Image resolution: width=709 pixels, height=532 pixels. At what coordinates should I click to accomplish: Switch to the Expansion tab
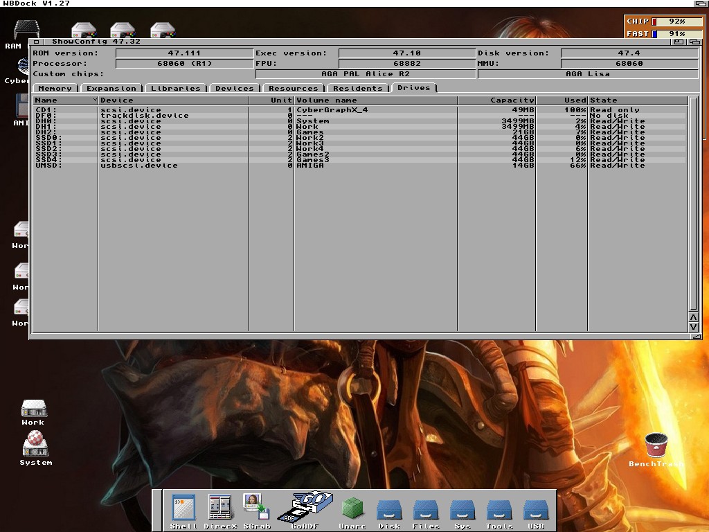(111, 88)
